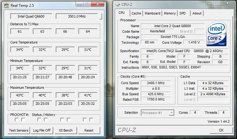The height and width of the screenshot is (139, 237).
Task: Click the maximum temperature time 20:22:03
Action: [x=65, y=104]
